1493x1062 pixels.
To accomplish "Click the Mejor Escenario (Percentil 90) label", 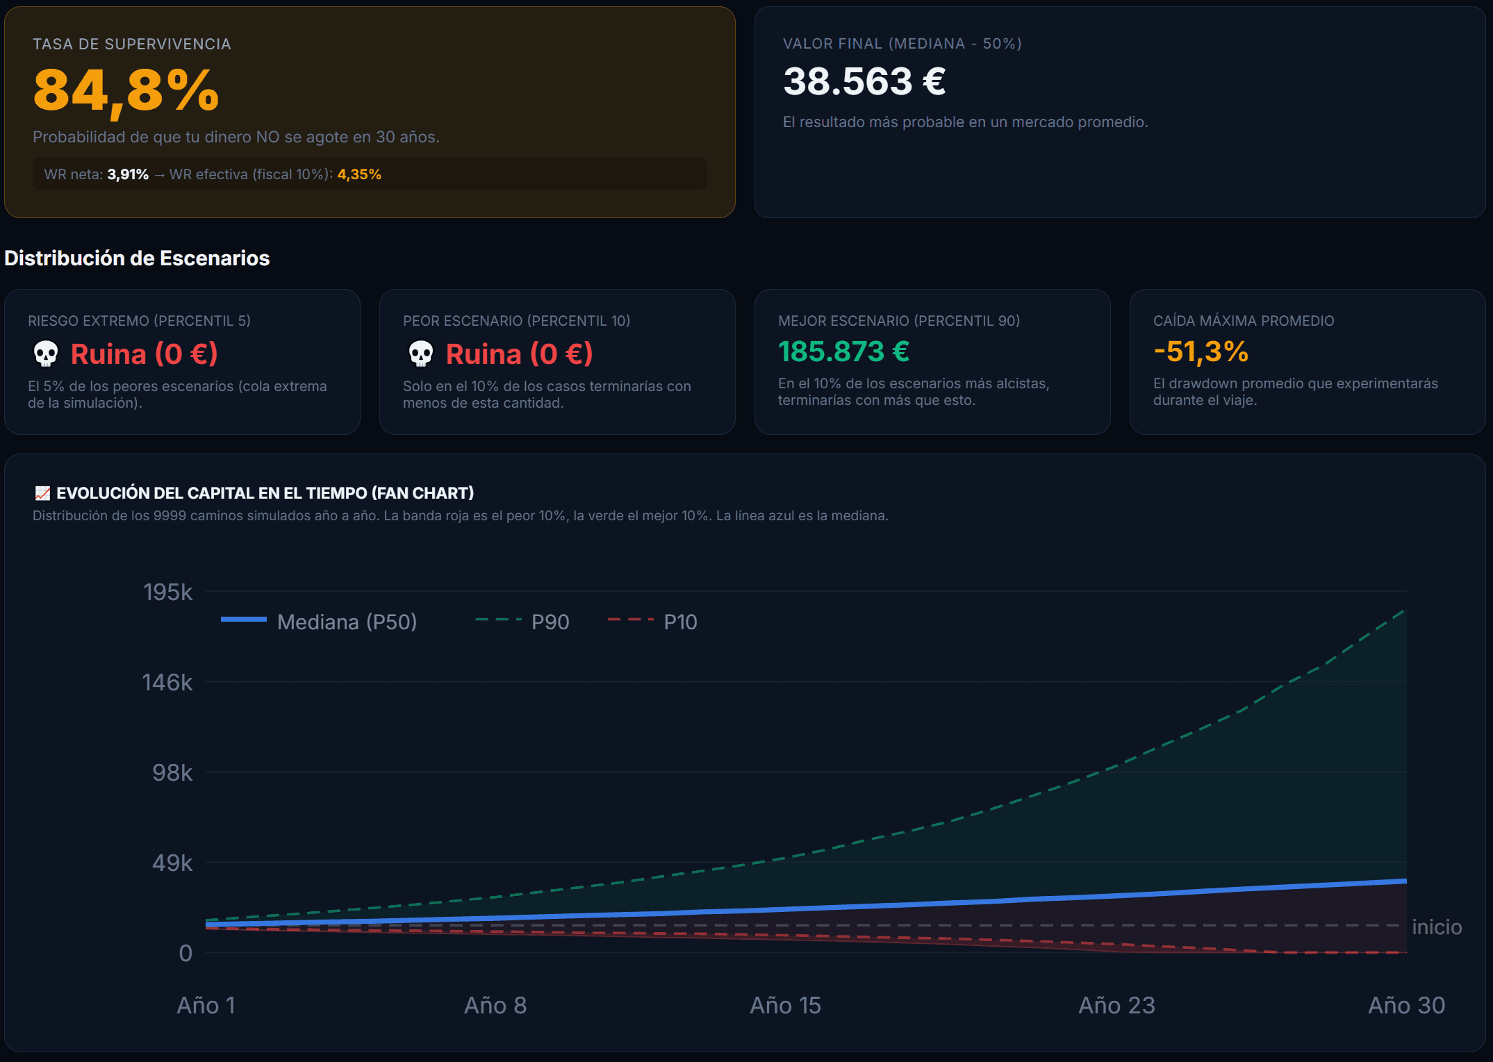I will tap(899, 321).
